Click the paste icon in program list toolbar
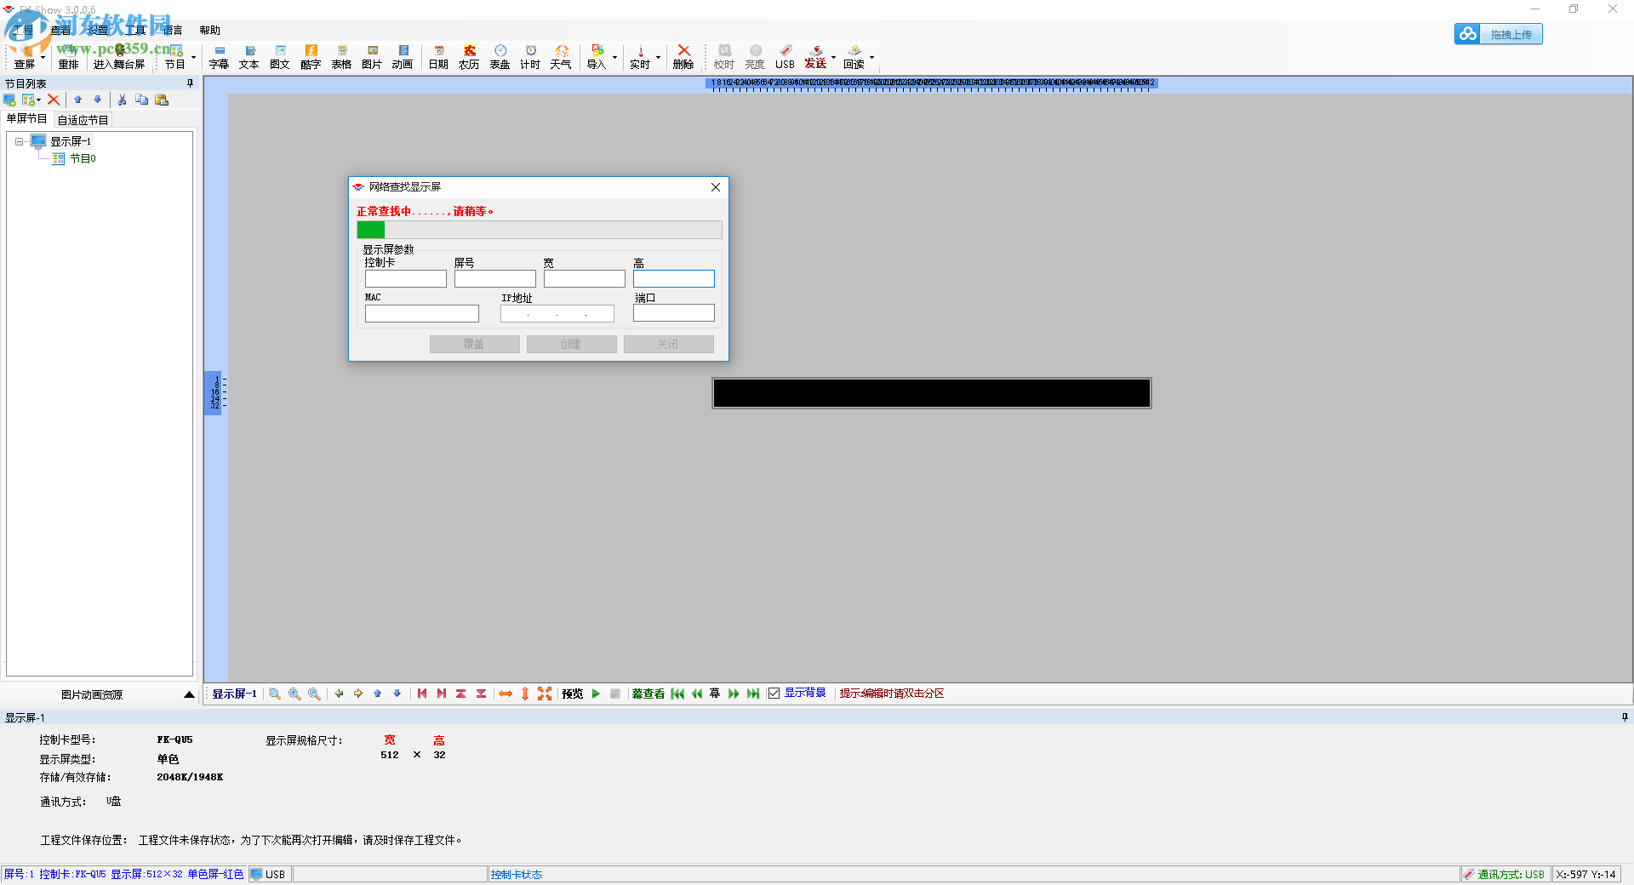This screenshot has width=1634, height=885. tap(162, 100)
